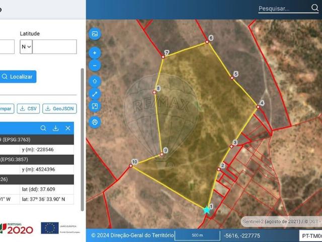Print the current map
322x242 pixels.
(x=95, y=122)
